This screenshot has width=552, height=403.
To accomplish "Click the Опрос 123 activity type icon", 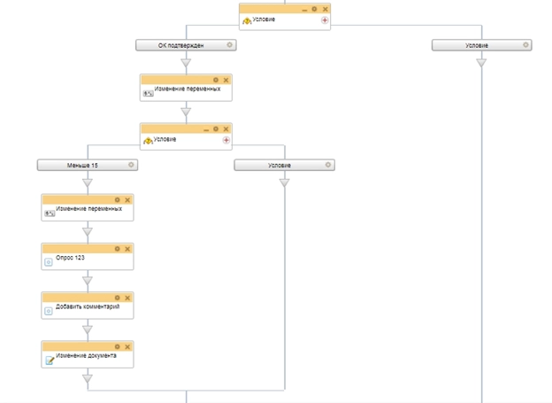I will pyautogui.click(x=49, y=262).
